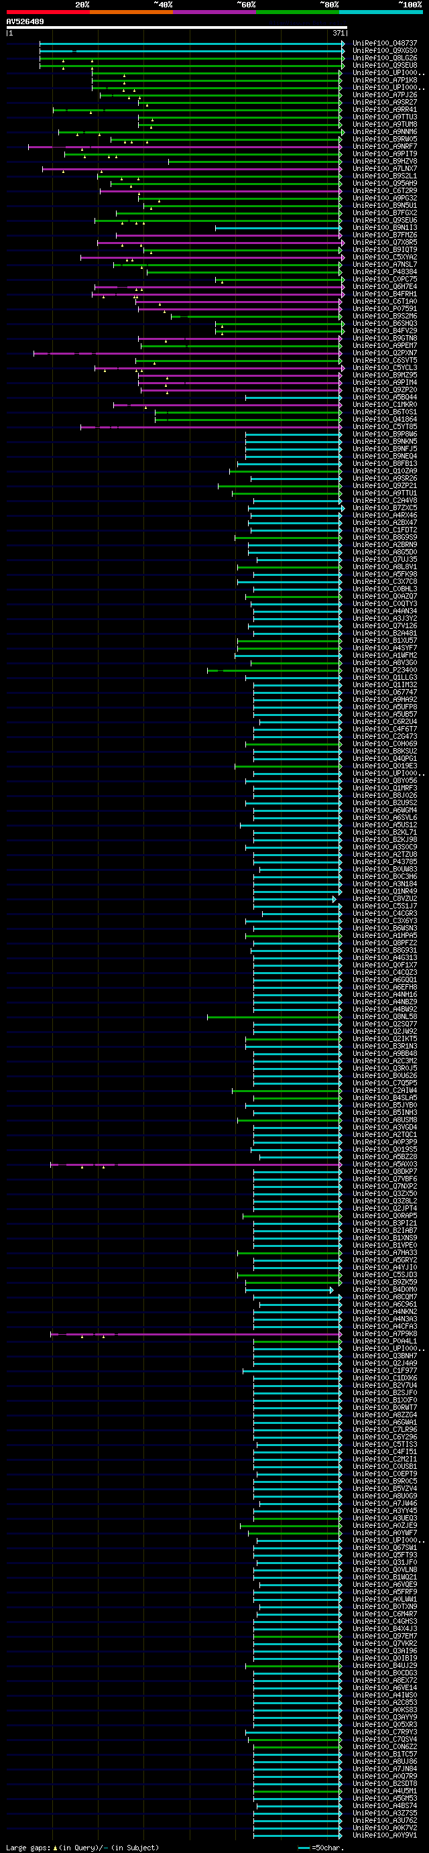Screen dimensions: 429x1853
Task: Open hit UniRef100_A7P1K8
Action: [x=384, y=80]
